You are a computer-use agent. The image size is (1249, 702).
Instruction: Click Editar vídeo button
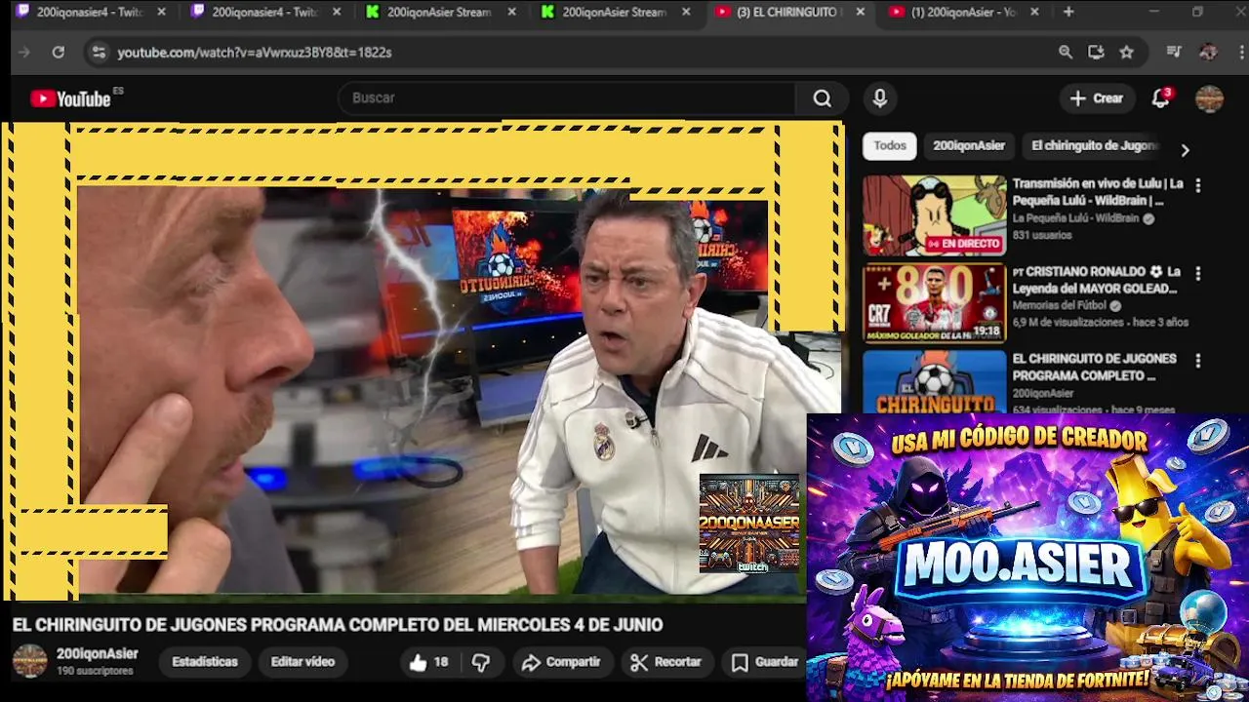[302, 662]
